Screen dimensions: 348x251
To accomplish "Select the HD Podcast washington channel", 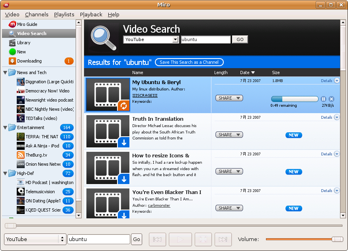I will coord(45,182).
